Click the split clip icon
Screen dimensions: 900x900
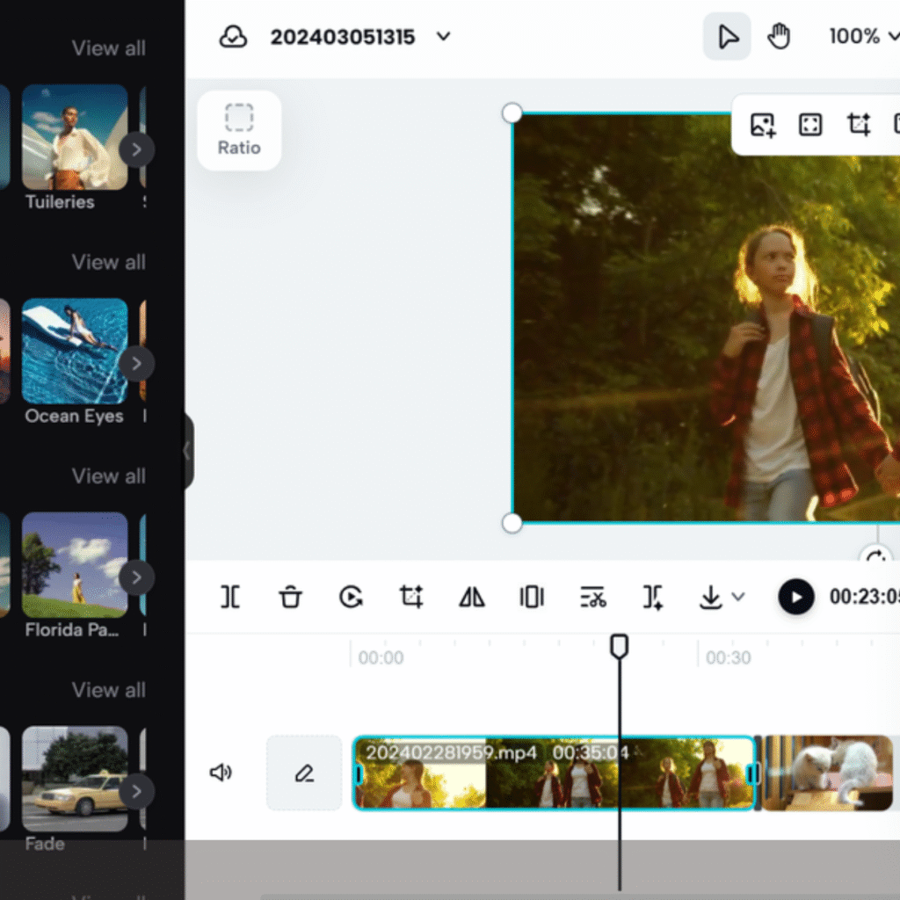coord(230,598)
